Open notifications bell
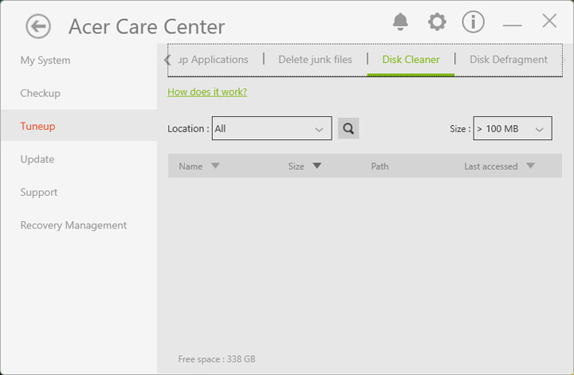Image resolution: width=574 pixels, height=375 pixels. (400, 21)
